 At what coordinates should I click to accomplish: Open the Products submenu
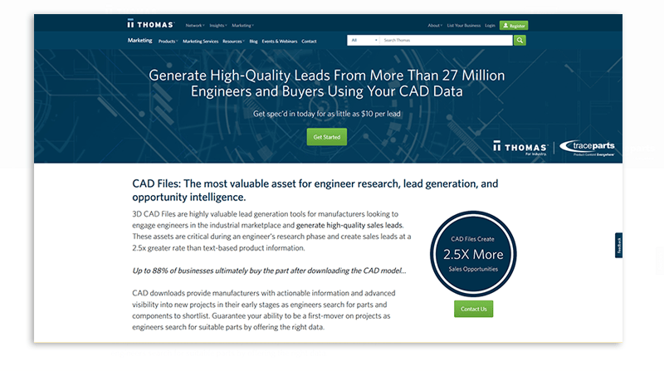[x=168, y=41]
